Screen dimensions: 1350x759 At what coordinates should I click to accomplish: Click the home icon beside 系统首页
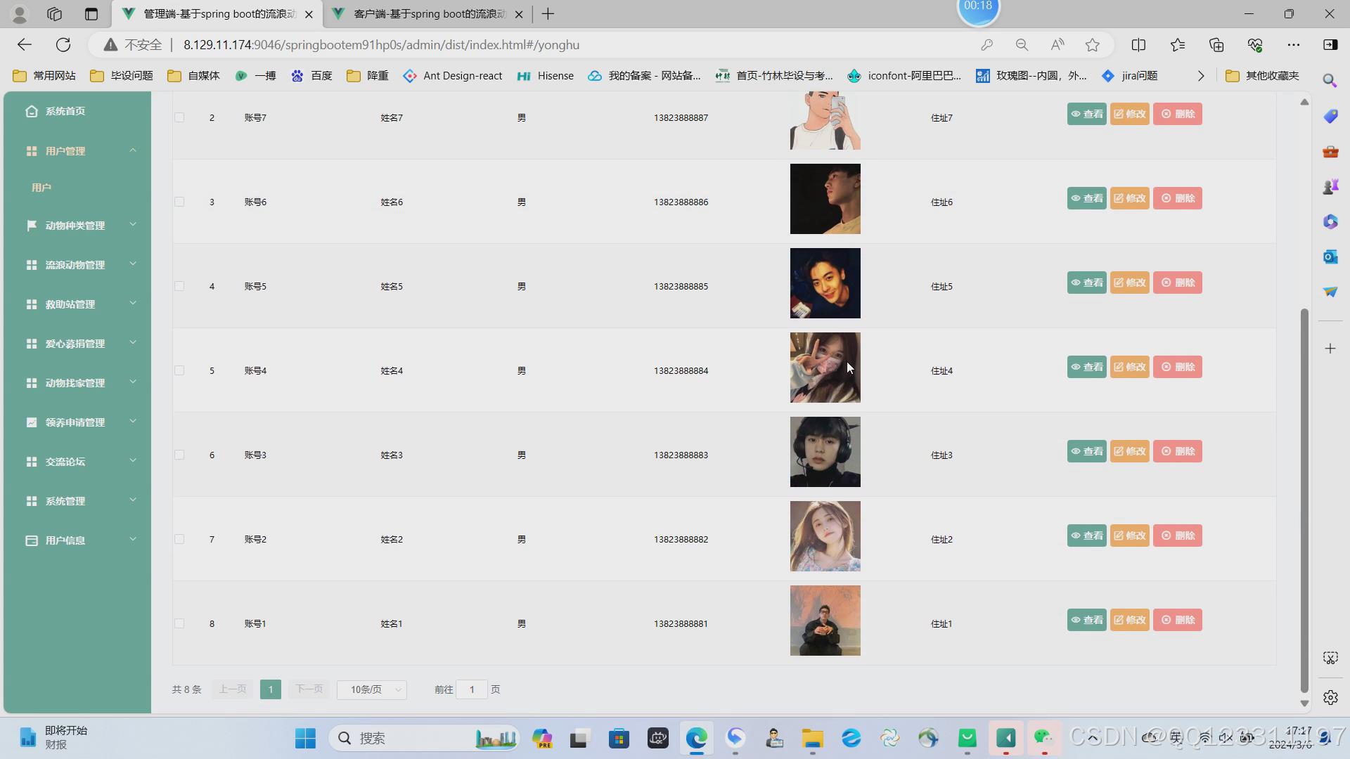(x=31, y=111)
